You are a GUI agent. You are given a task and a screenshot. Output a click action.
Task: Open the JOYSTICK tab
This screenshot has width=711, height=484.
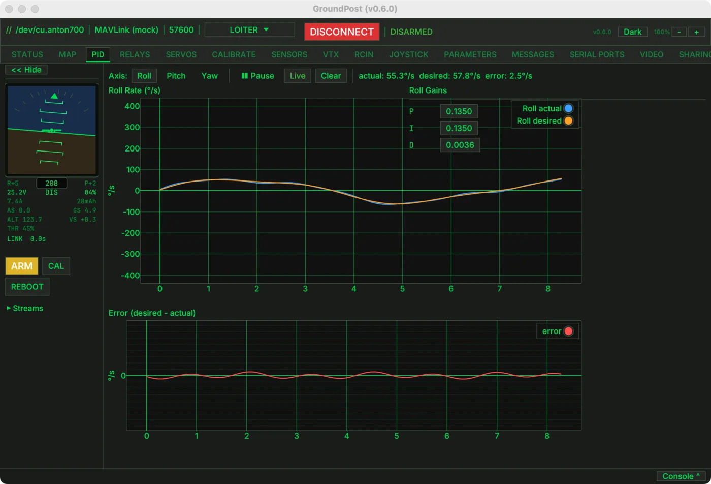coord(409,54)
